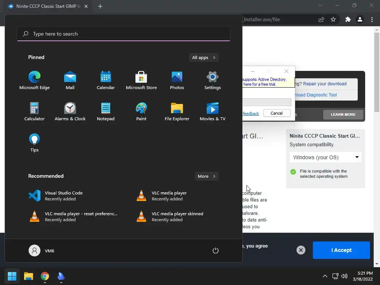Viewport: 380px width, 285px height.
Task: Cancel the Ninite installer dialog
Action: click(x=277, y=113)
